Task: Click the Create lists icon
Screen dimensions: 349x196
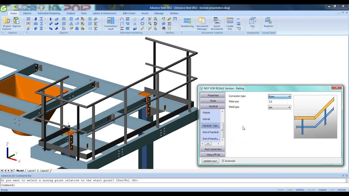Action: (230, 23)
